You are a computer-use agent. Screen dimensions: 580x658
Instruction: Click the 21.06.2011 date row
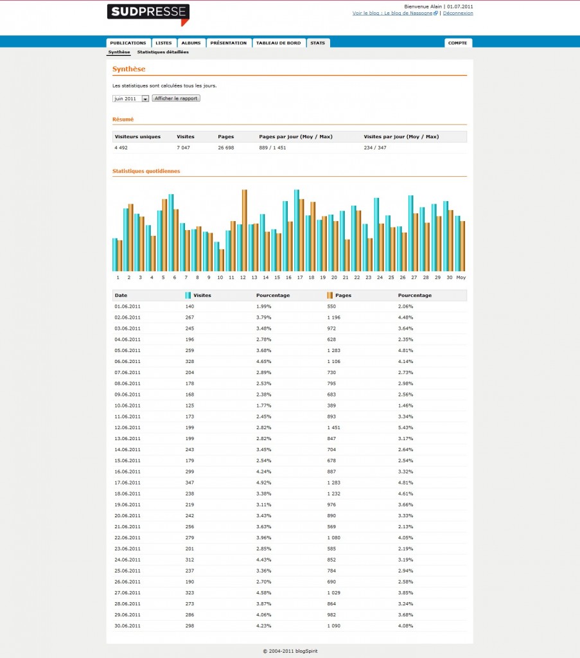click(x=290, y=527)
